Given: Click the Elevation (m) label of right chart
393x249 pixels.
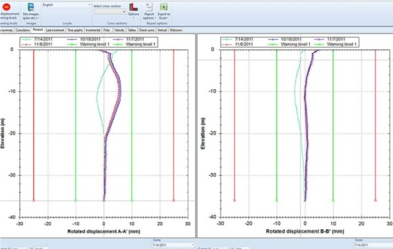Looking at the screenshot, I should 203,134.
